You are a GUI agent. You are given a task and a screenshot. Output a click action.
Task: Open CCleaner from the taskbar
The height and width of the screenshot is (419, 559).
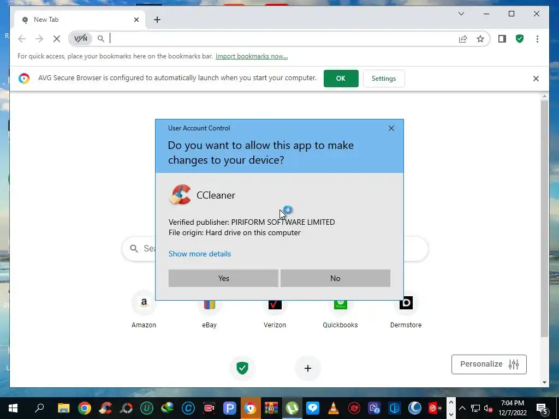tap(105, 408)
